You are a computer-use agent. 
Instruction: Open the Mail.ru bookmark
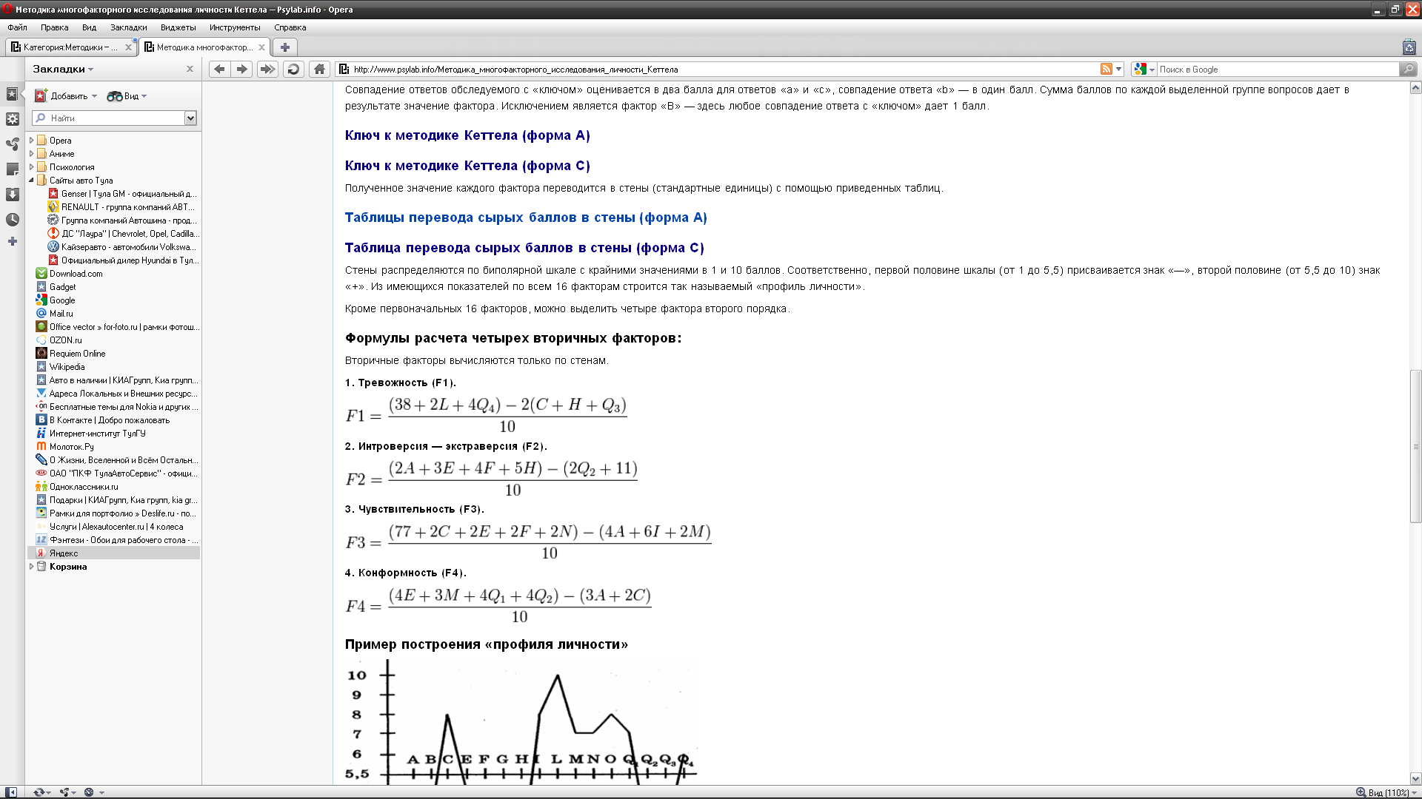tap(61, 313)
